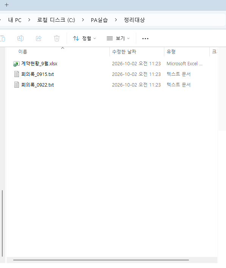Screen dimensions: 226x268
Task: Click the text file icon of 회의록_0915.txt
Action: click(17, 74)
